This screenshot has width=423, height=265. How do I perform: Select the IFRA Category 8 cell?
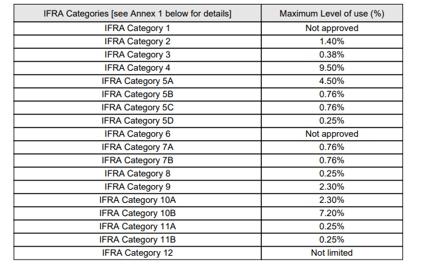click(137, 173)
